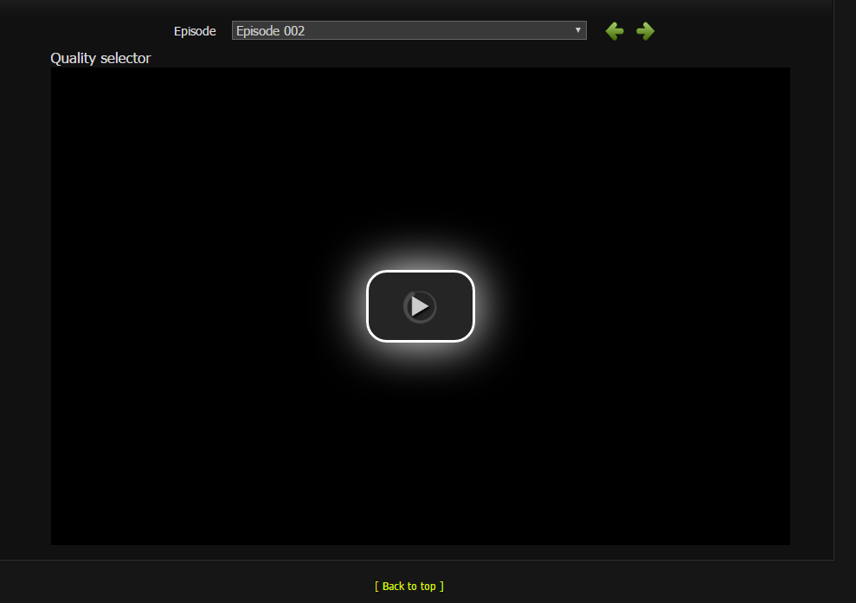
Task: Start playback using the glowing center play button
Action: [420, 306]
